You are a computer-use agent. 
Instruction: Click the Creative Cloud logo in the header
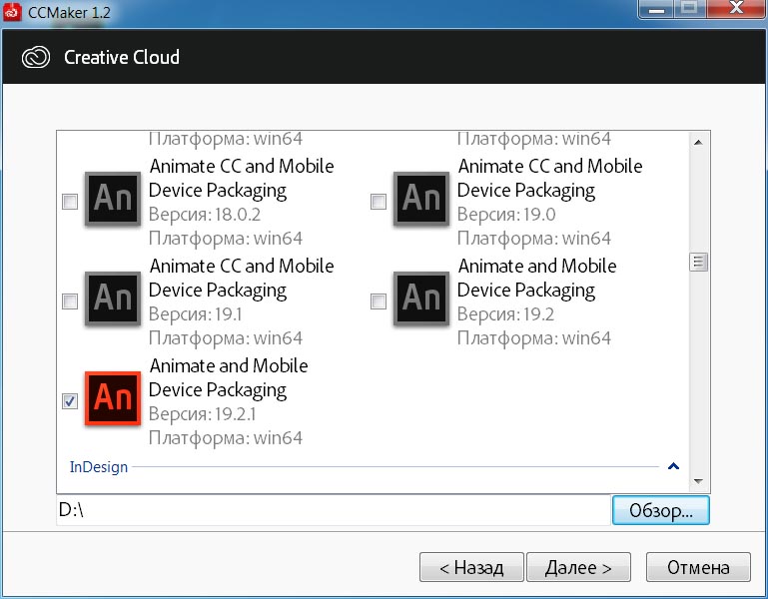tap(36, 57)
